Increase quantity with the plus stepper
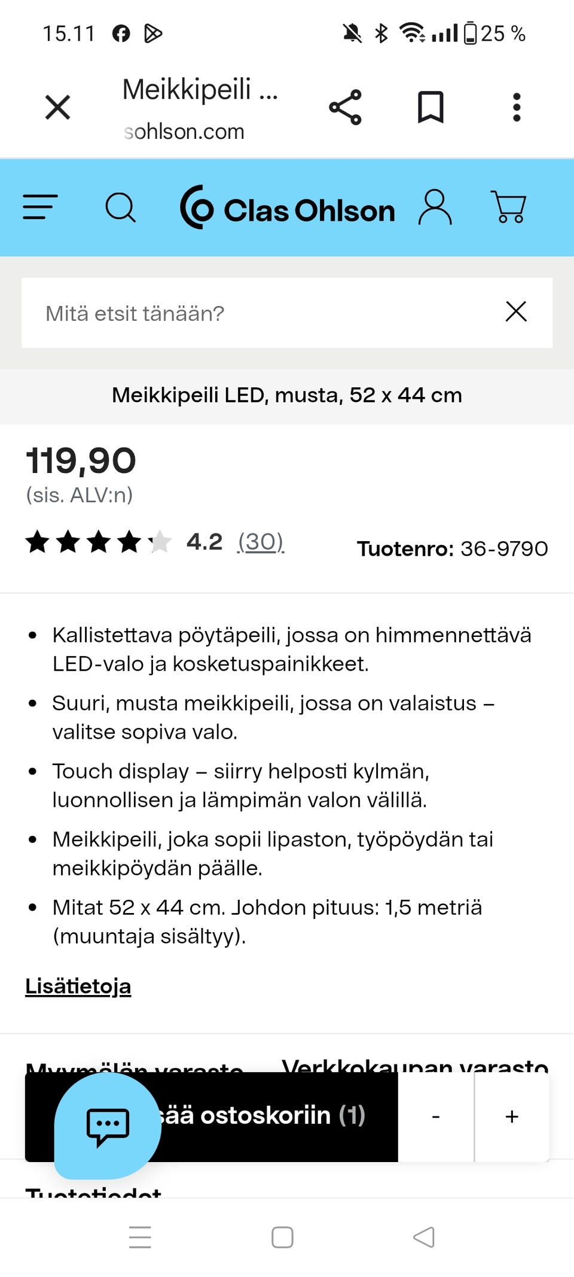Image resolution: width=574 pixels, height=1277 pixels. point(512,1116)
